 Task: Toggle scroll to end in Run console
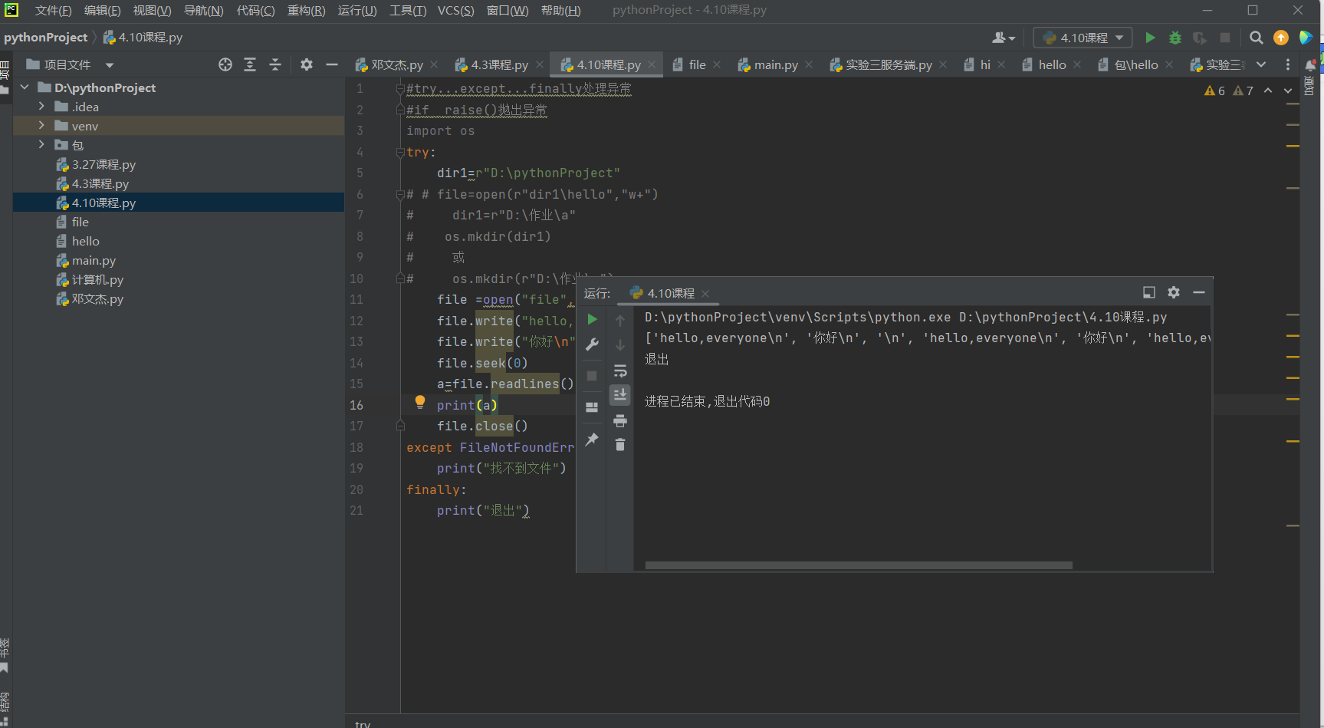(620, 394)
